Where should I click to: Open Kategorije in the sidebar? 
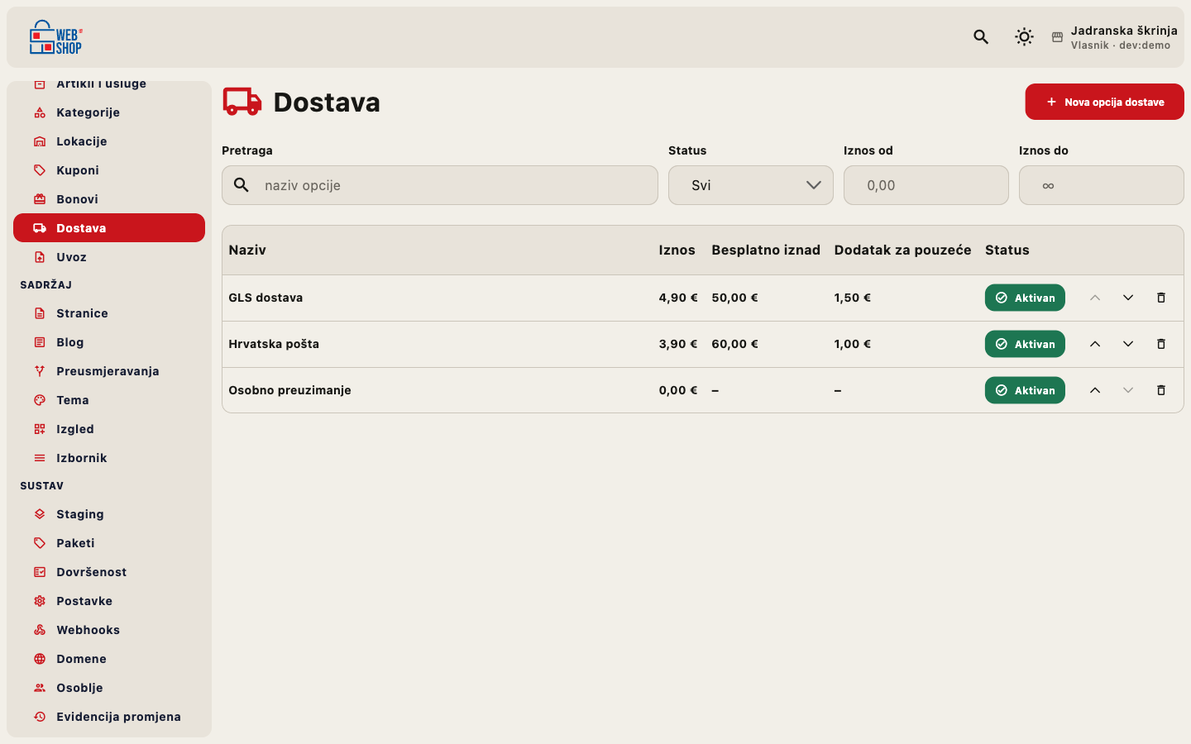pos(109,112)
